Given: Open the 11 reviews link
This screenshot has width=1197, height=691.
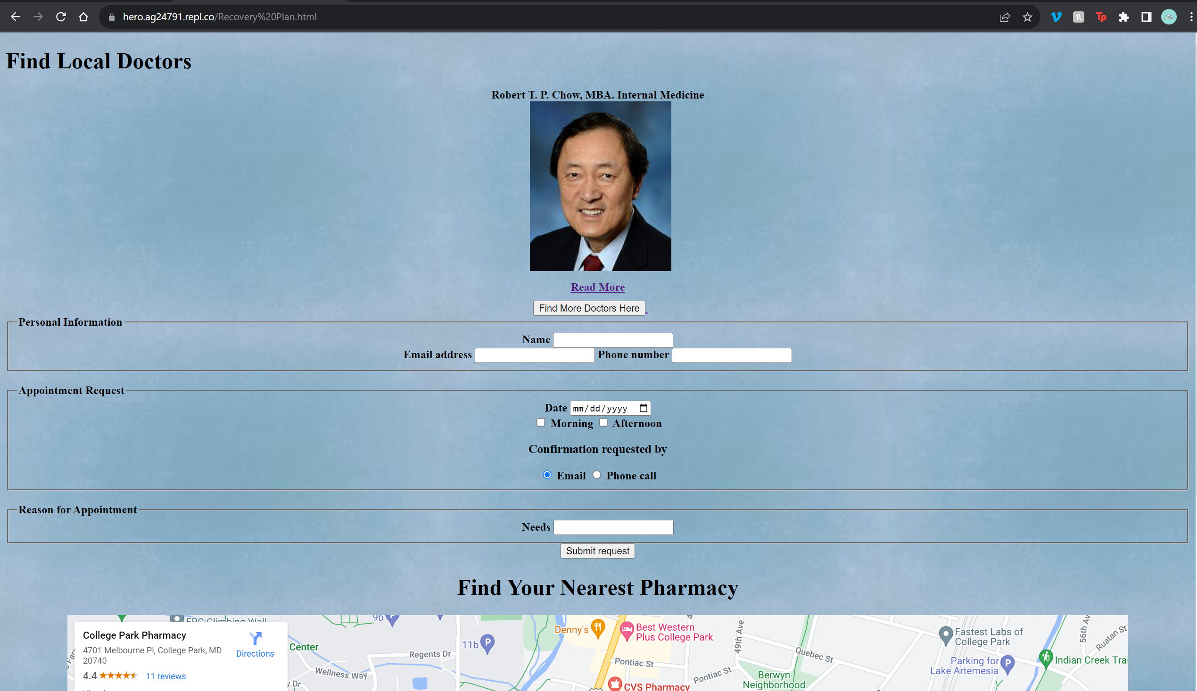Looking at the screenshot, I should (165, 676).
